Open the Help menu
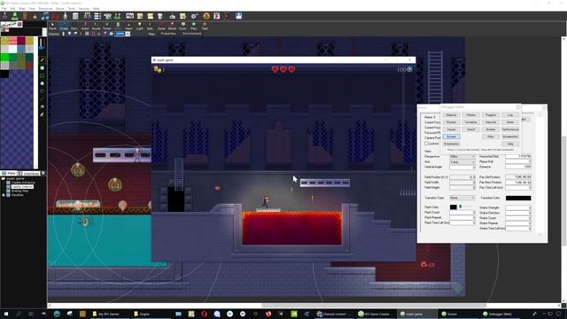Viewport: 567px width, 319px height. coord(97,8)
